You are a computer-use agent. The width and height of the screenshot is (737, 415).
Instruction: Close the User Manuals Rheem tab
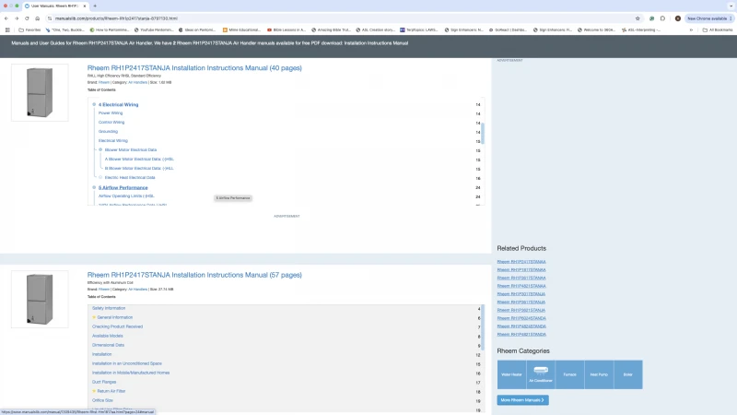pos(85,6)
